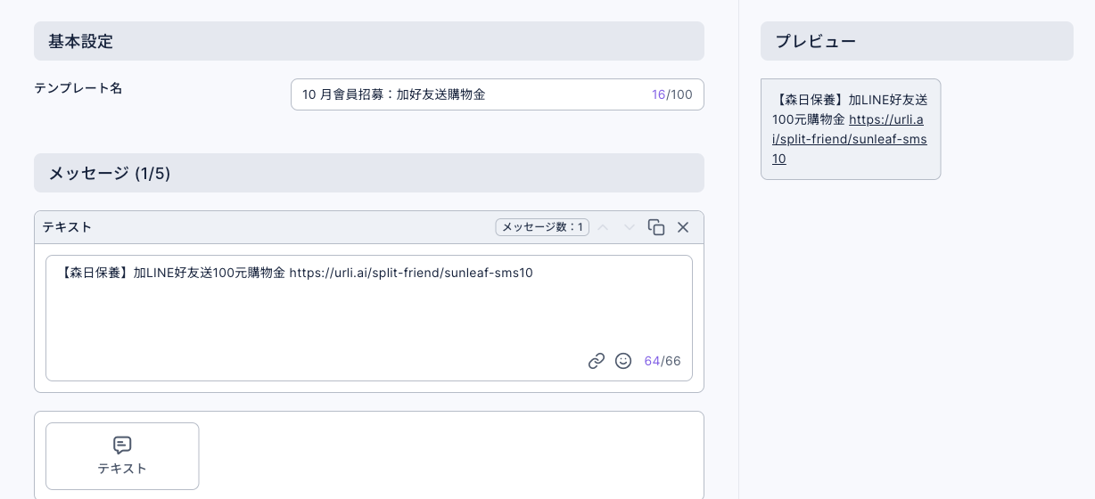Open the urli.ai link in preview
This screenshot has height=499, width=1095.
coord(850,139)
